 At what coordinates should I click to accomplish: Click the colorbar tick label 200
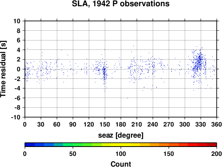[217, 154]
